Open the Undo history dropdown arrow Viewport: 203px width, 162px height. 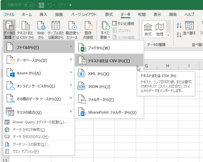pos(54,5)
